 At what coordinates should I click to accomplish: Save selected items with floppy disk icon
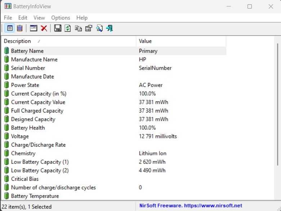tap(58, 28)
